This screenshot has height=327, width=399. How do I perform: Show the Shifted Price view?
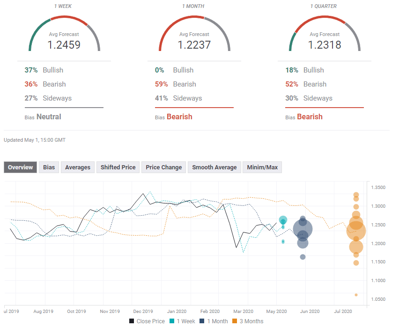(x=118, y=167)
